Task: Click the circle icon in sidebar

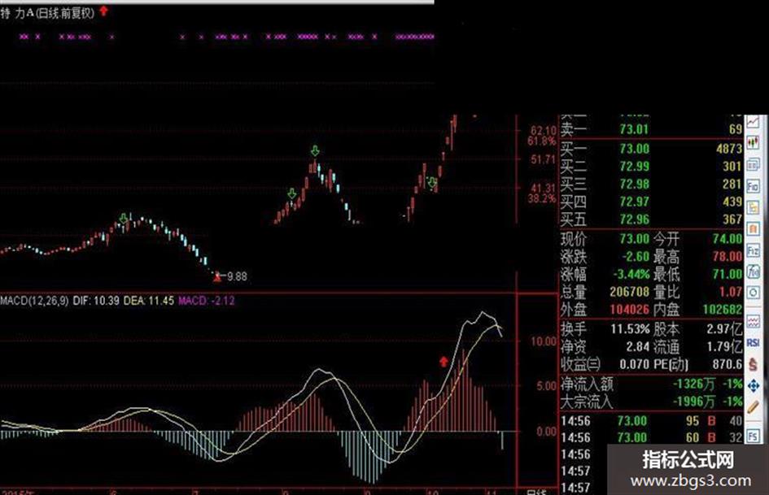Action: pos(753,293)
